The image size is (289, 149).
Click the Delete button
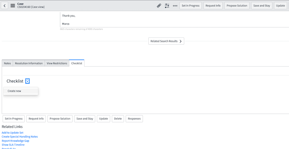coord(118,119)
